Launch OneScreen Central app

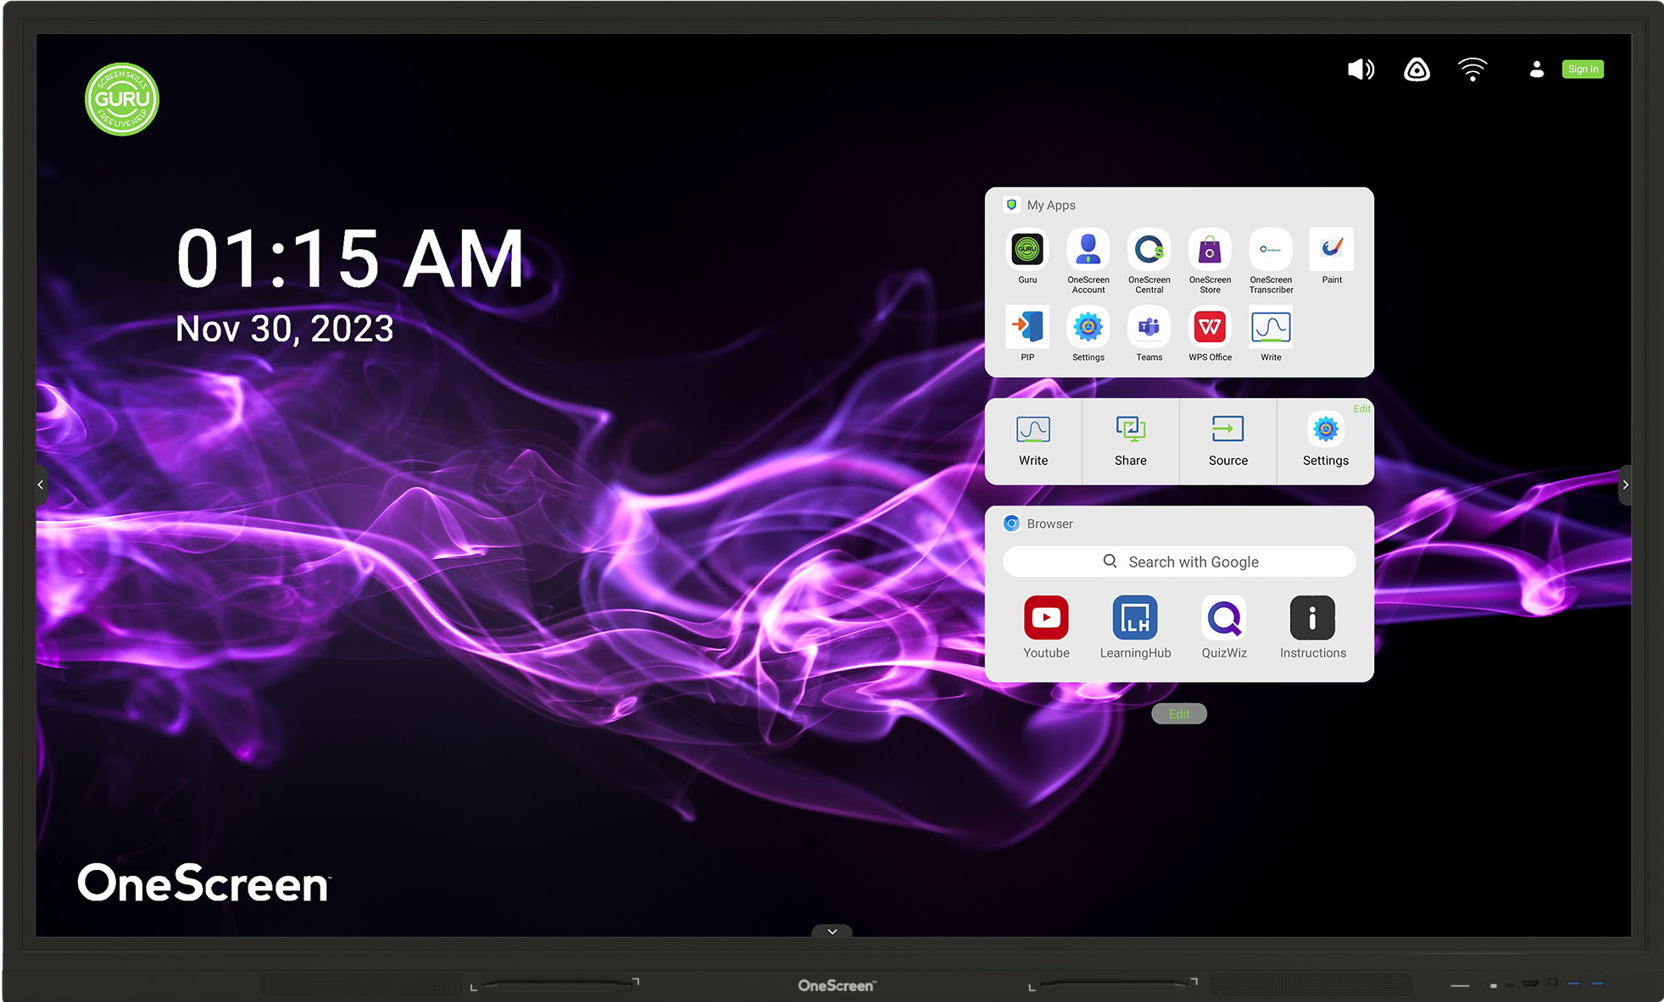1149,250
